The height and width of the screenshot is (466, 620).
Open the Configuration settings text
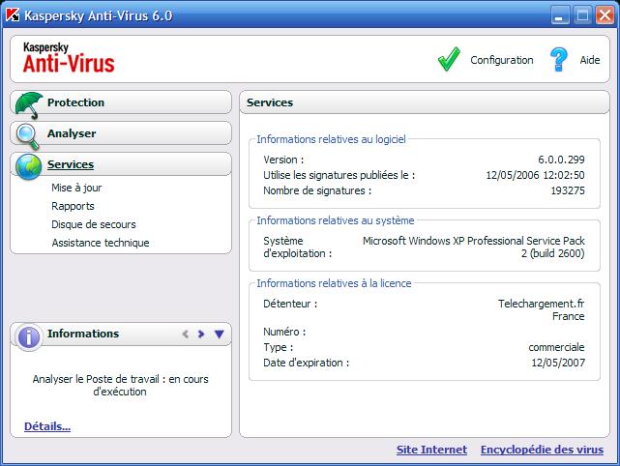pyautogui.click(x=501, y=60)
